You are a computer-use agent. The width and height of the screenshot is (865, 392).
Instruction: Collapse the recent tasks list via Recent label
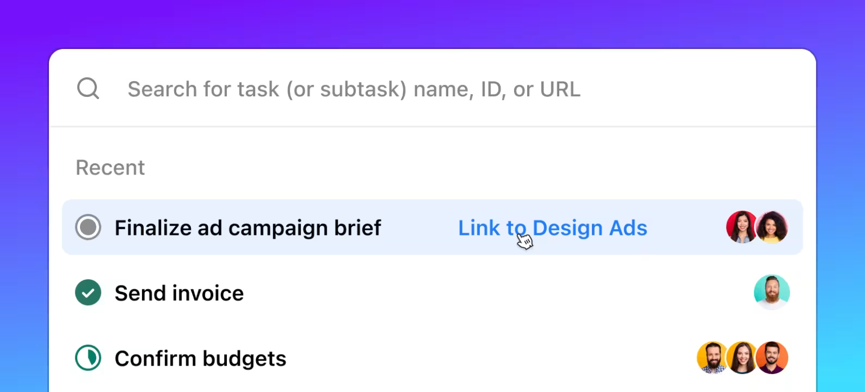pyautogui.click(x=110, y=167)
